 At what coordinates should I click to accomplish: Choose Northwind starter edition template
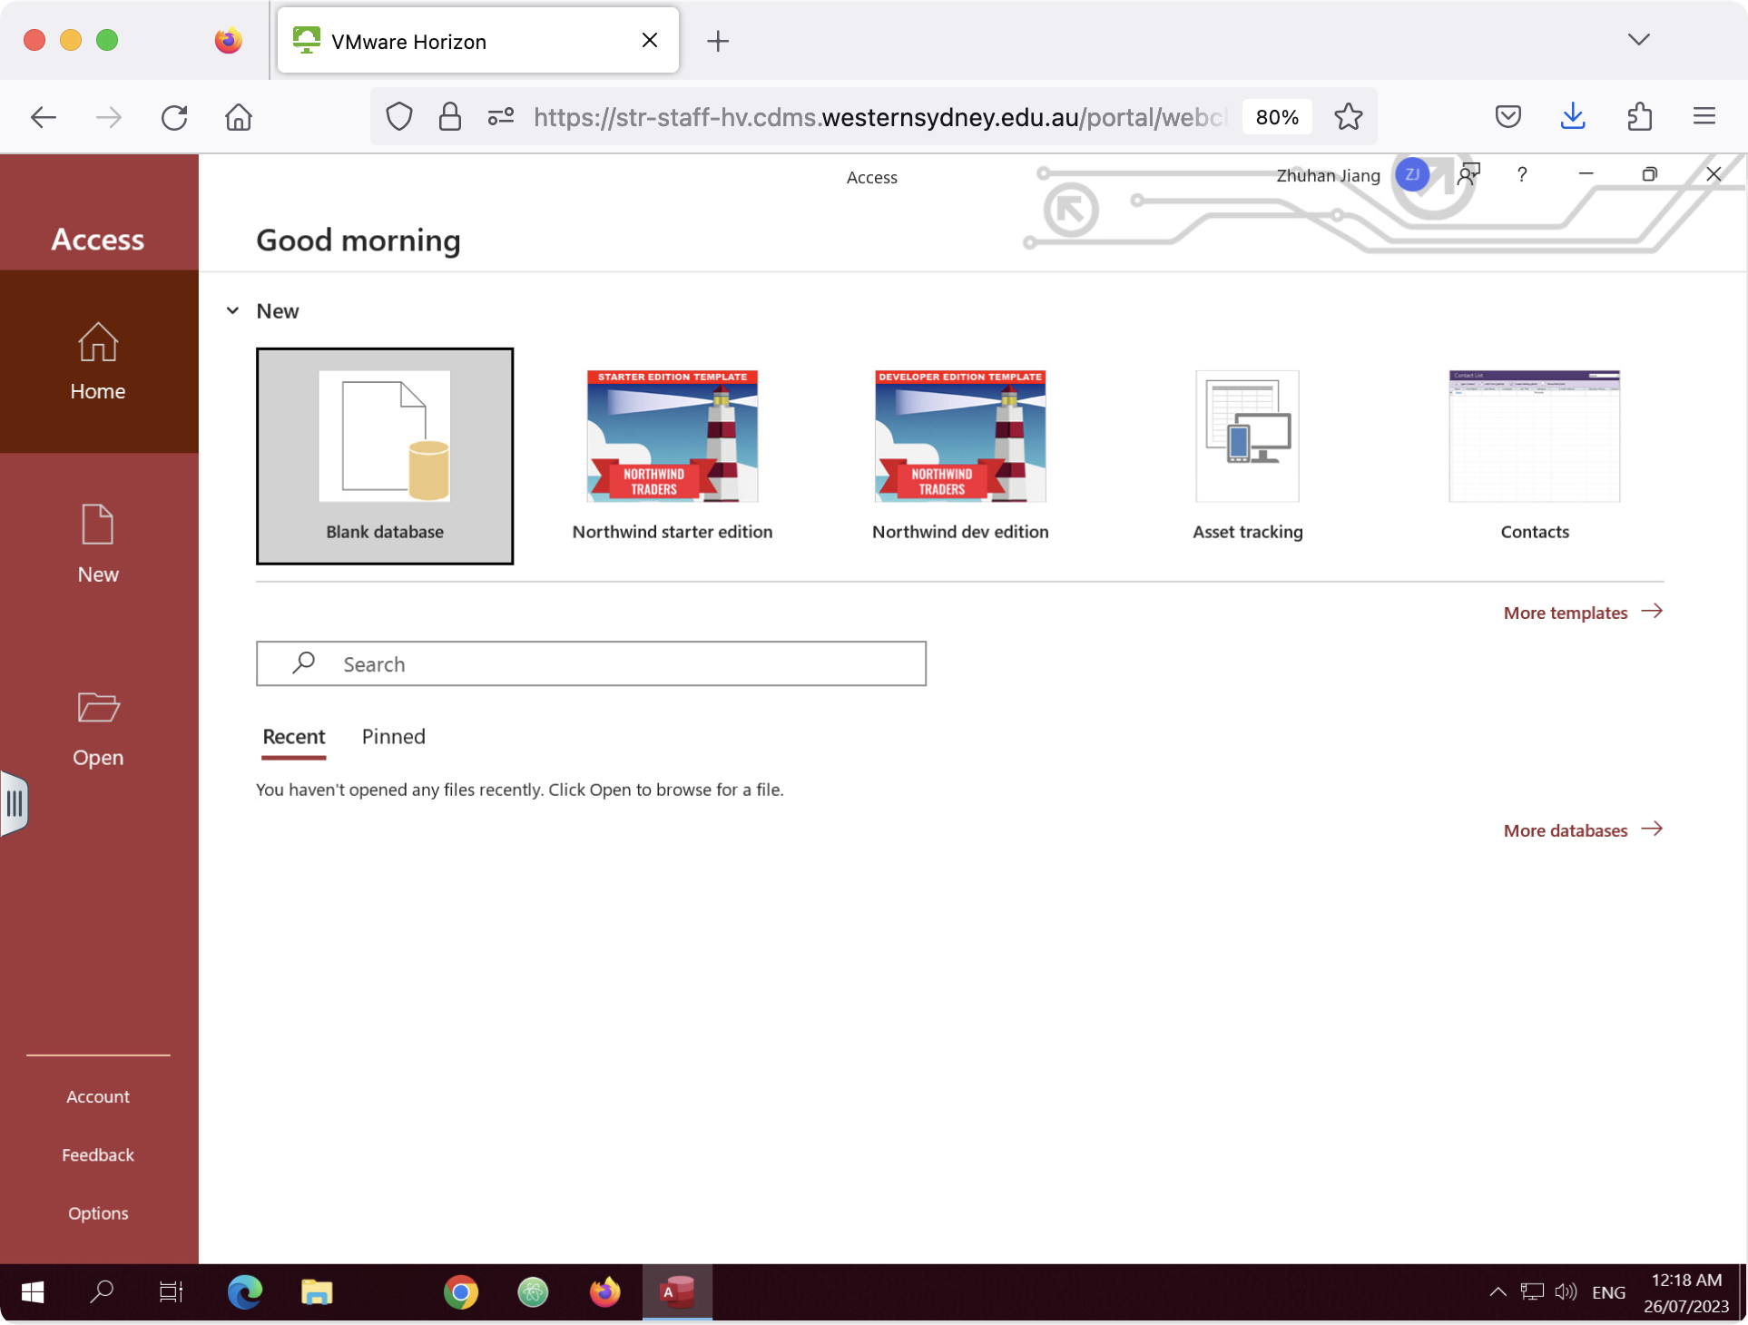click(673, 456)
